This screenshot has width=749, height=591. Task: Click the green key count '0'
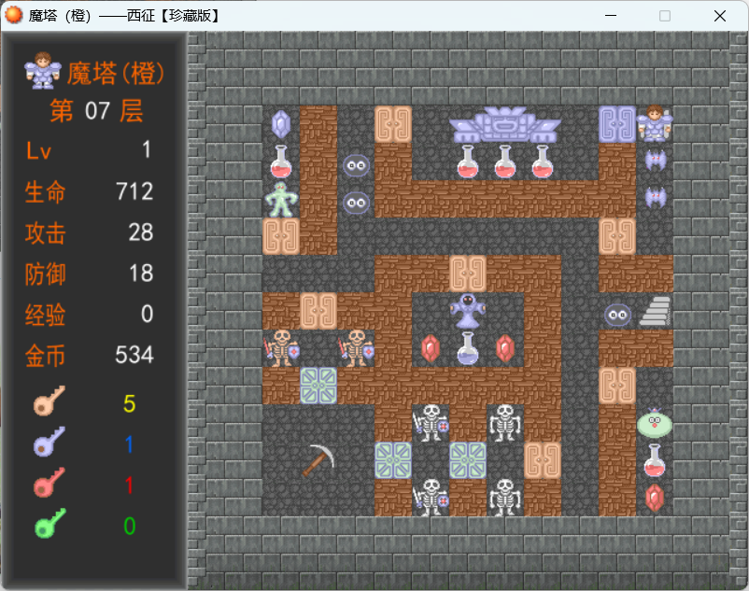[130, 526]
